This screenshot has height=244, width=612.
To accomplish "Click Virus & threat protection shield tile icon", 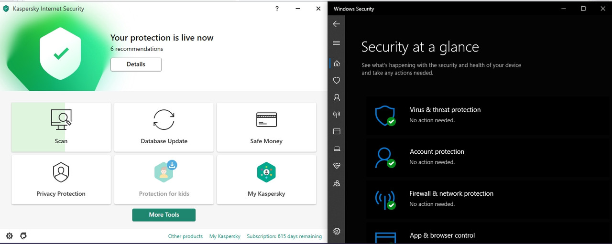I will click(x=385, y=116).
